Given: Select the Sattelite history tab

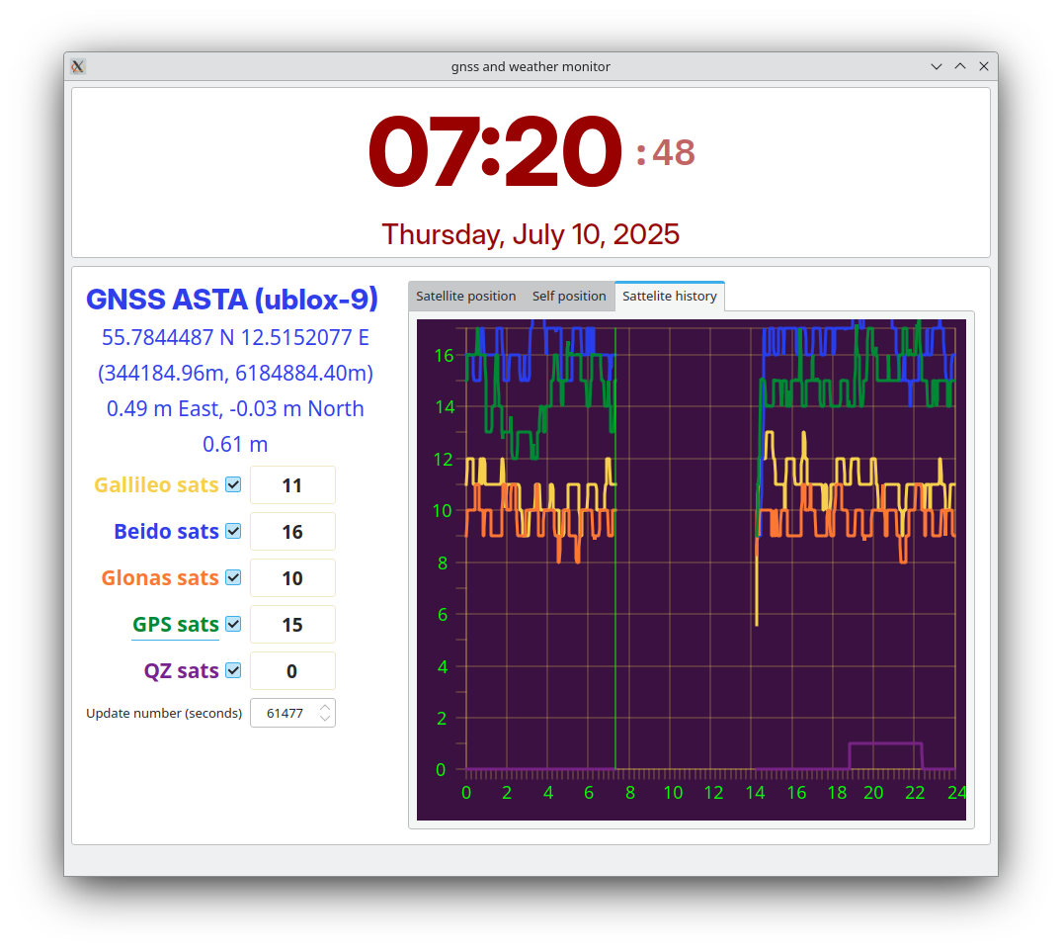Looking at the screenshot, I should 670,296.
